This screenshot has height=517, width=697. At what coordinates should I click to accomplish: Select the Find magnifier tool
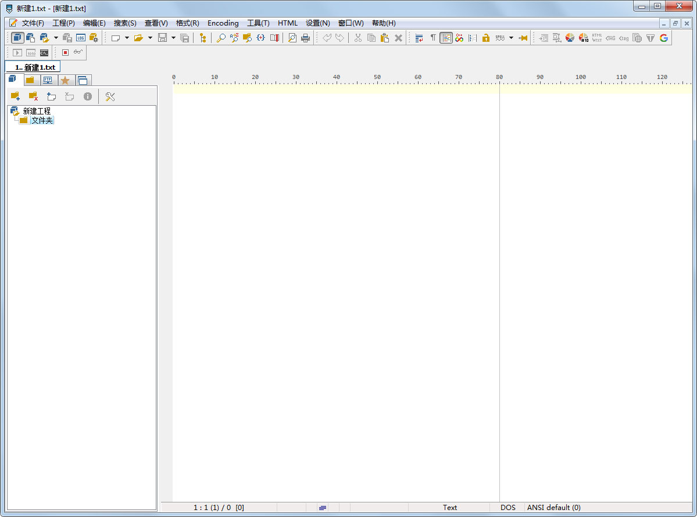point(222,37)
